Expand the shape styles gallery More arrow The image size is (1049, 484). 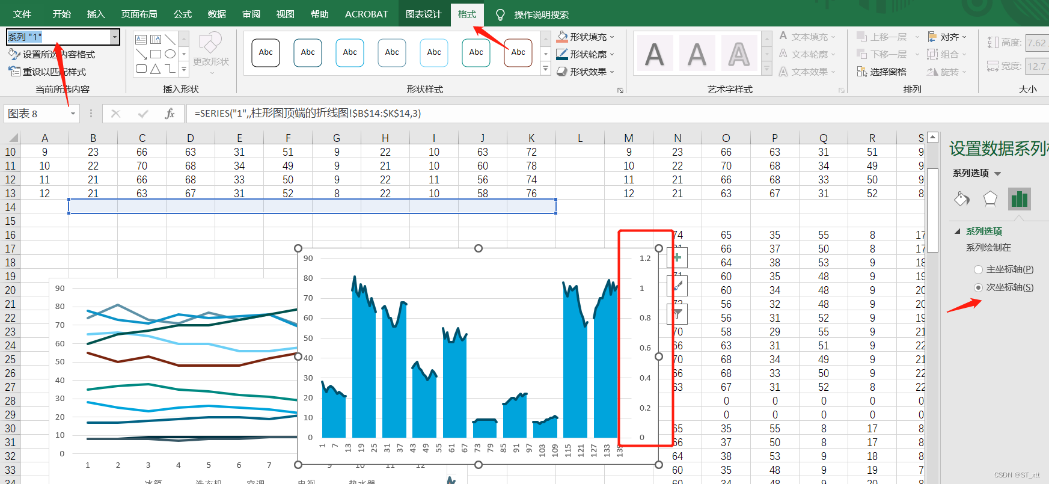point(546,69)
